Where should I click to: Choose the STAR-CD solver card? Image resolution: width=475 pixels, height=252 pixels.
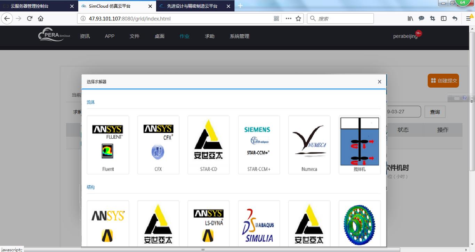209,145
